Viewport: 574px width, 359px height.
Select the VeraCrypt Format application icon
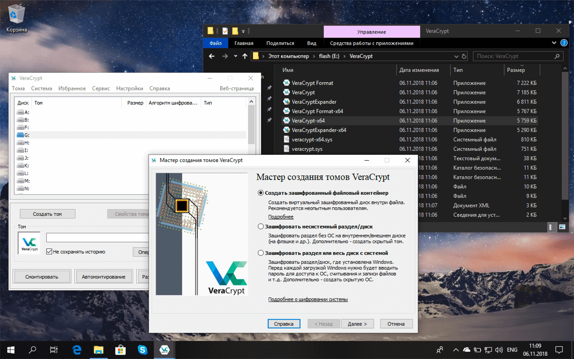click(x=287, y=83)
